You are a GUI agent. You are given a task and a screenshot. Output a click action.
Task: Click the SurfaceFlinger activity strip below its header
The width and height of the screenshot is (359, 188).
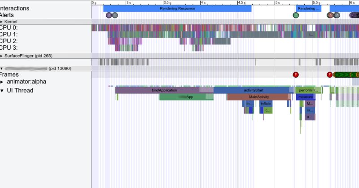click(225, 62)
